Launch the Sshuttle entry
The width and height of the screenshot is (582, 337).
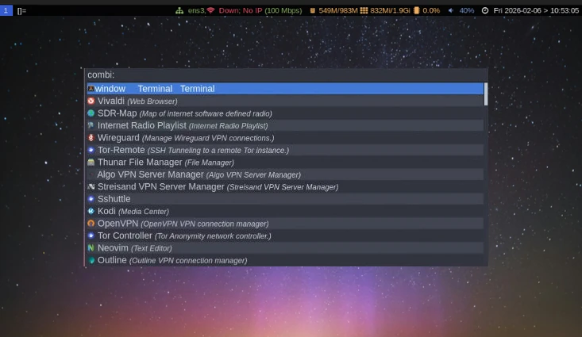pos(285,199)
